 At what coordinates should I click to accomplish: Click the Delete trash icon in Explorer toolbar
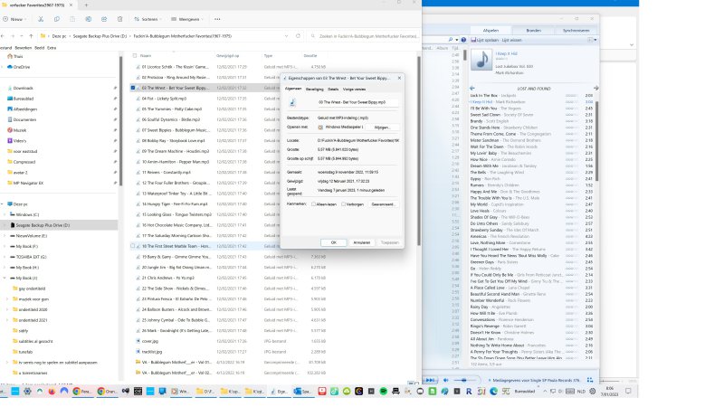tap(121, 18)
